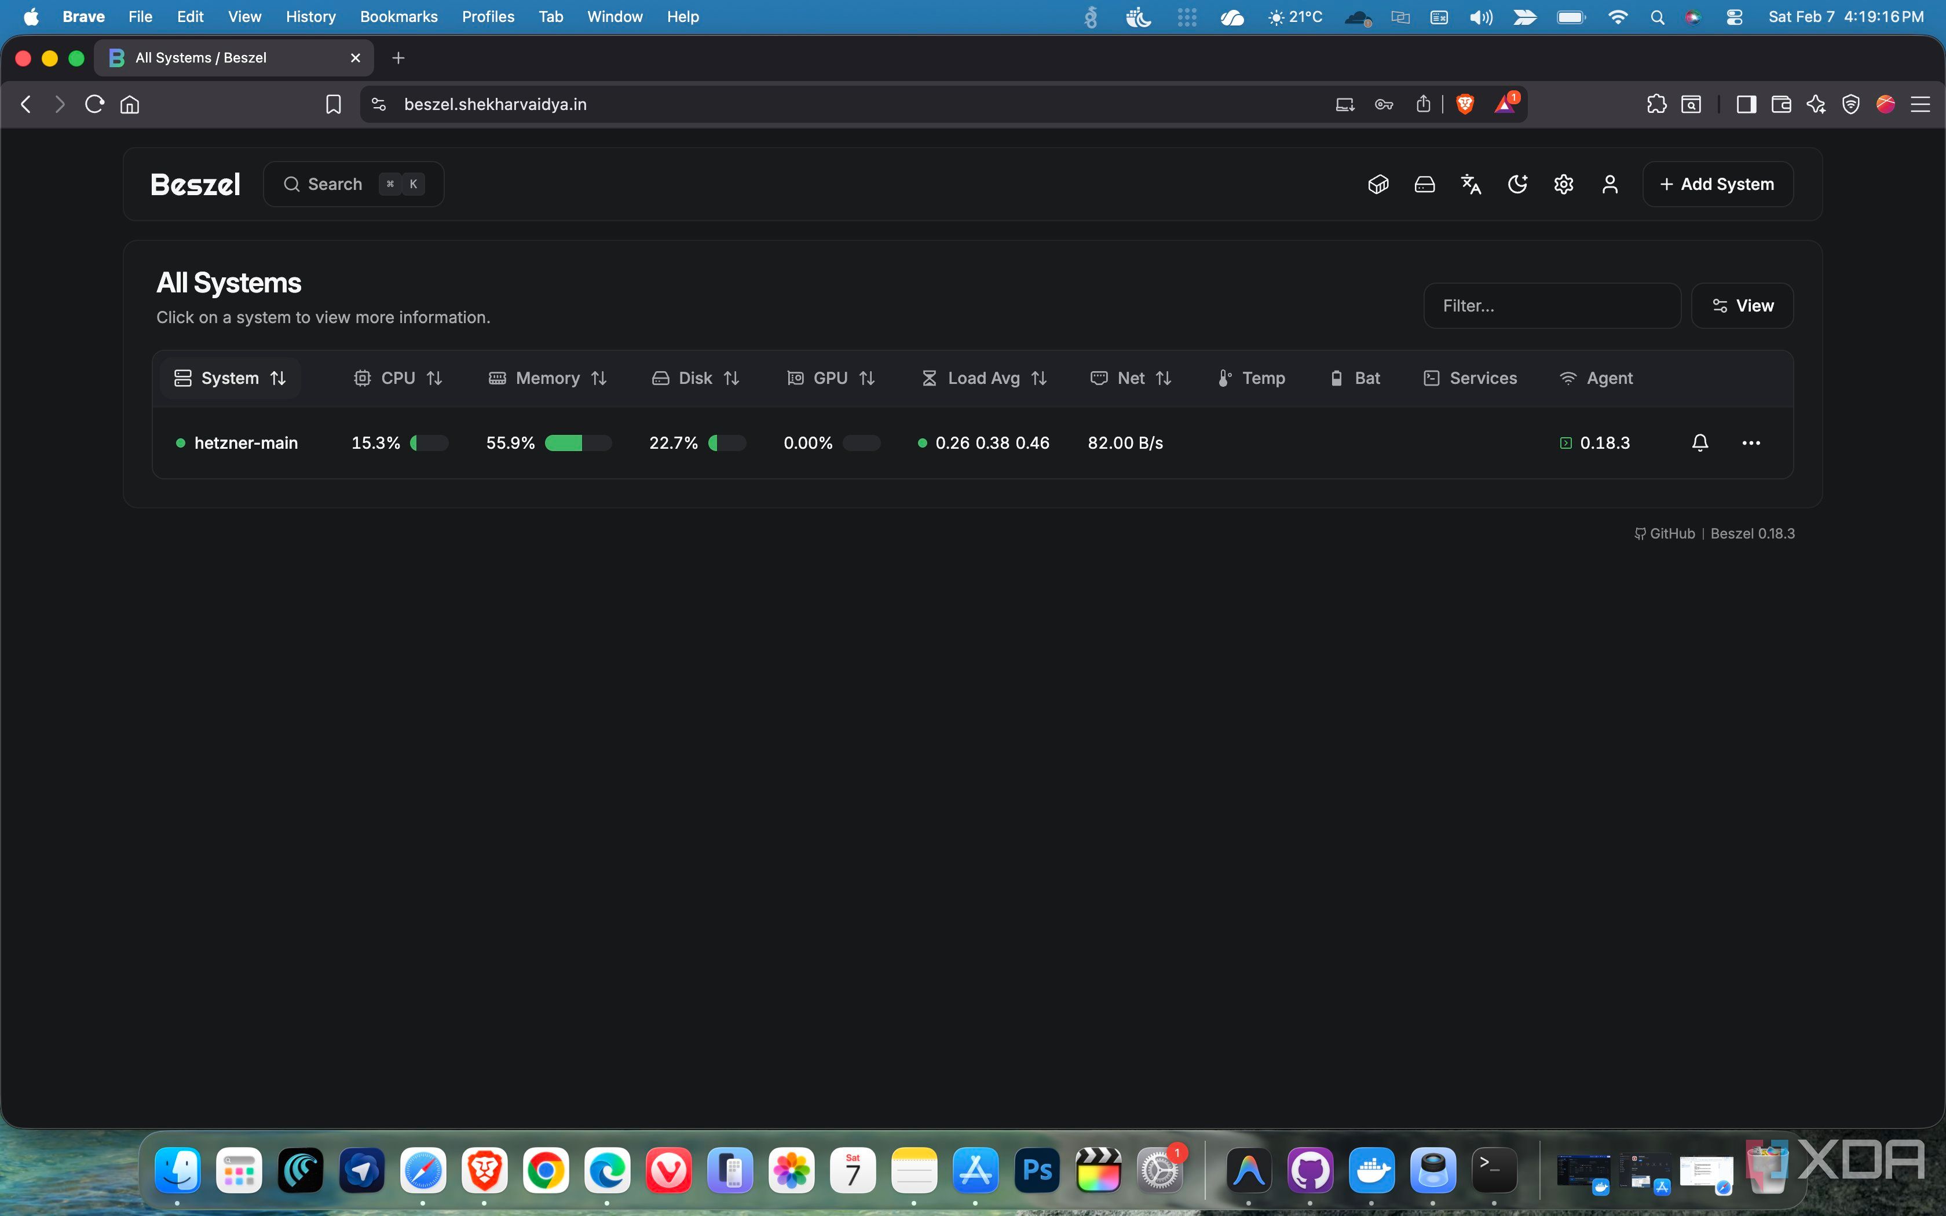Screen dimensions: 1946x1216
Task: Open Brave Shields lion icon in address bar
Action: pos(1465,105)
